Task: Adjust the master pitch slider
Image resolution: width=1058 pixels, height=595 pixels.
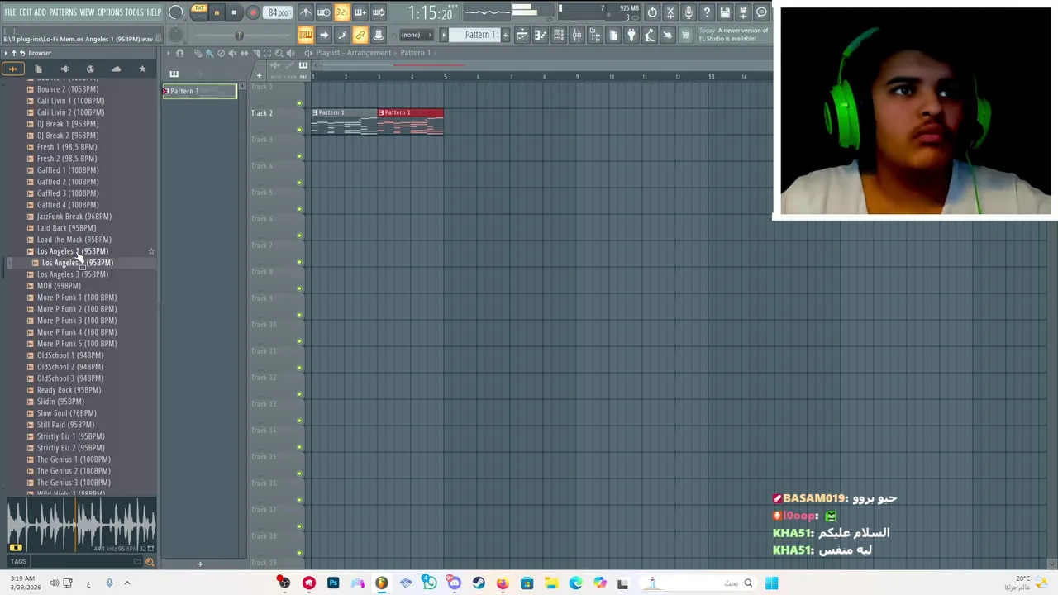Action: (240, 35)
